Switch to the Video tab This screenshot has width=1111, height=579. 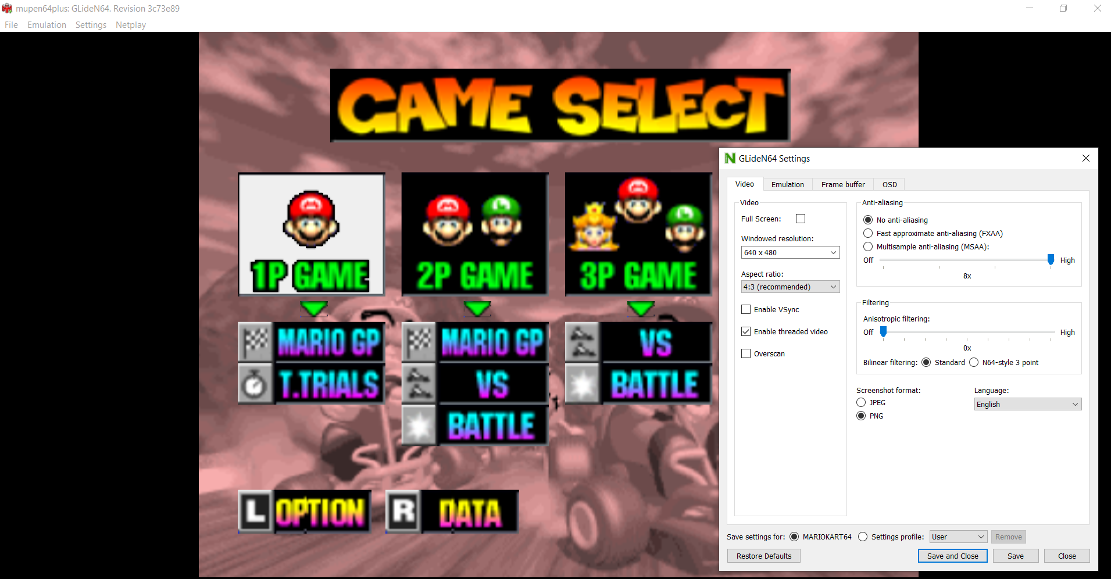[x=745, y=184]
